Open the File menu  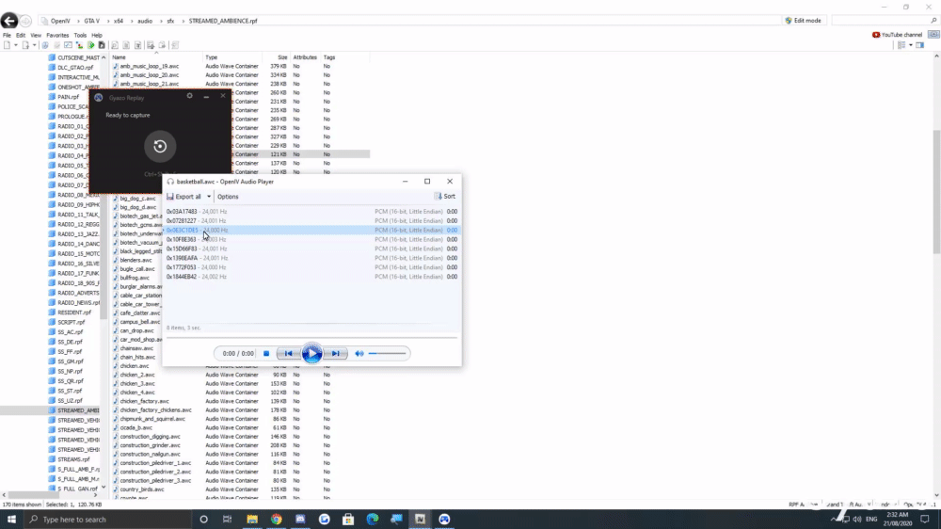point(7,36)
